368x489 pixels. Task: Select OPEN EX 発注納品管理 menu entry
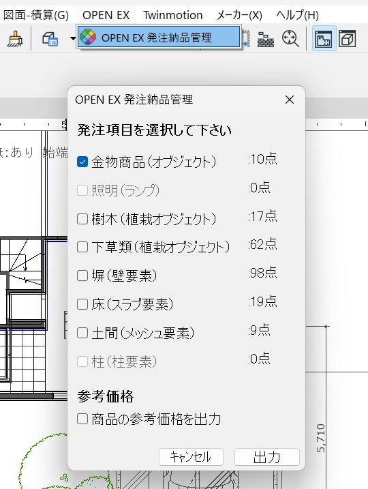(159, 38)
